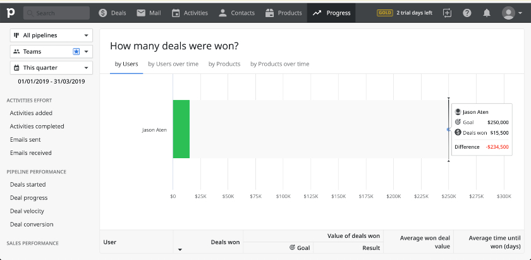This screenshot has height=260, width=531.
Task: Open the notifications bell
Action: [x=487, y=13]
